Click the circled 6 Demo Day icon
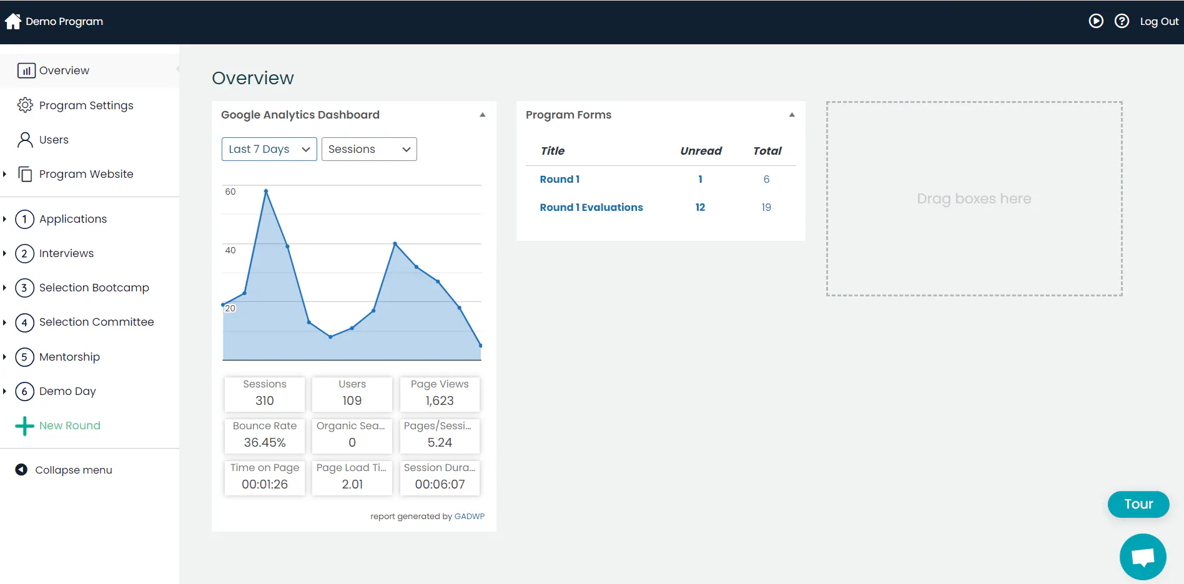This screenshot has width=1184, height=584. pyautogui.click(x=24, y=391)
